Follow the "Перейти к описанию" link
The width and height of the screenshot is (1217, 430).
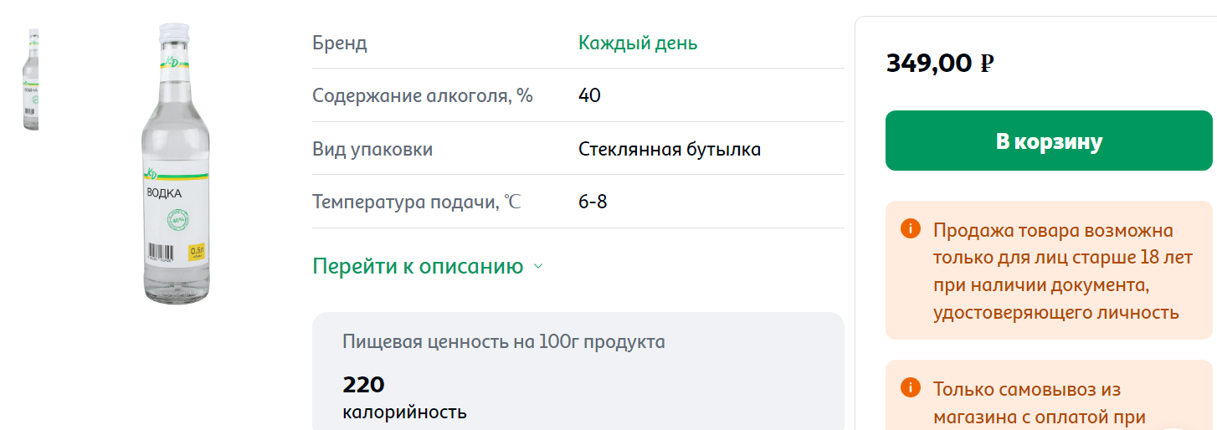point(417,267)
